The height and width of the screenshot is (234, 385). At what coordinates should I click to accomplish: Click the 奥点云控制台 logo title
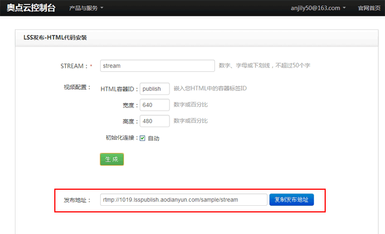coord(31,8)
